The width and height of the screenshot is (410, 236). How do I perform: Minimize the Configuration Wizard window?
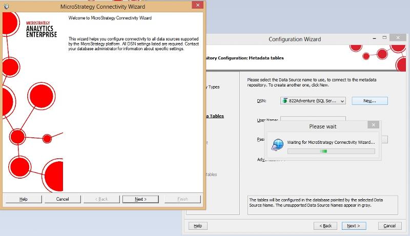(x=375, y=38)
